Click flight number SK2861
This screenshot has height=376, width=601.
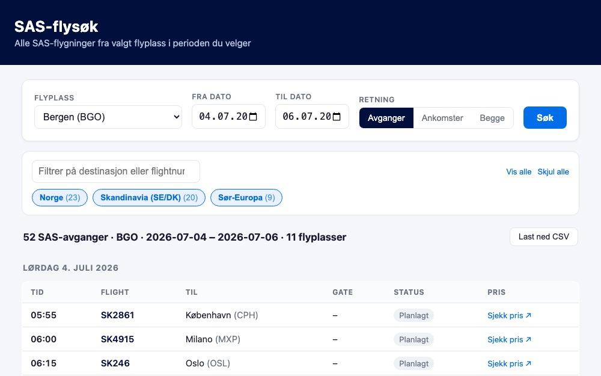117,315
